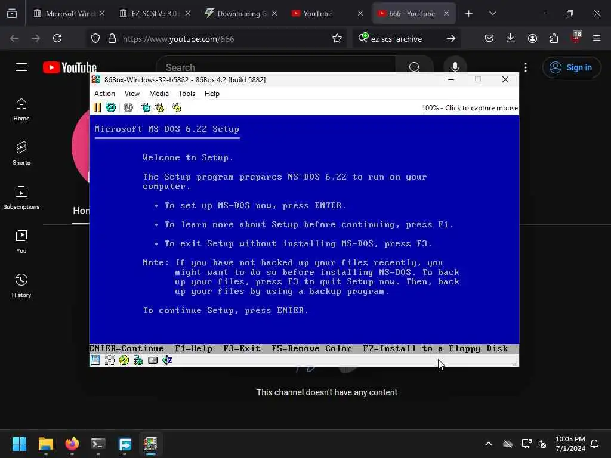This screenshot has height=458, width=611.
Task: Open 86Box Help menu
Action: coord(212,94)
